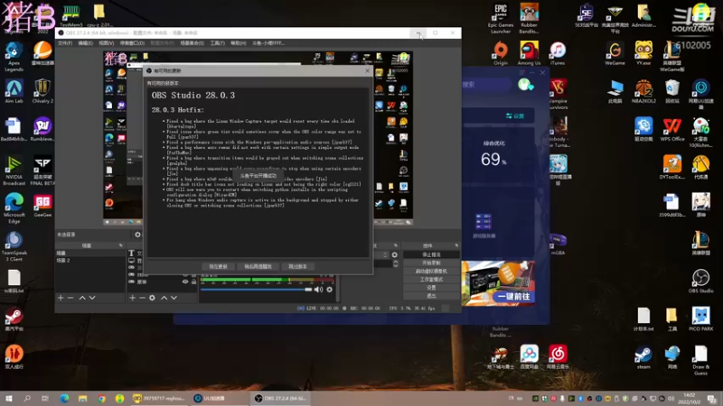
Task: Pop out controls dock via header icon
Action: point(456,245)
